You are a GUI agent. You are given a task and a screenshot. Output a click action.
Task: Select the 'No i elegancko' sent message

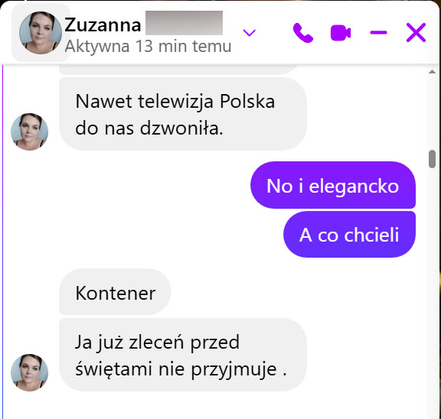tap(333, 185)
